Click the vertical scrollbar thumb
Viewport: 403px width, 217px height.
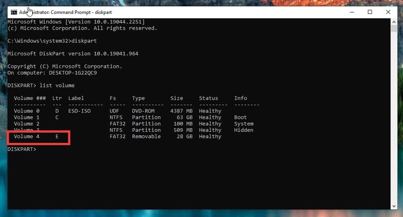[x=394, y=29]
